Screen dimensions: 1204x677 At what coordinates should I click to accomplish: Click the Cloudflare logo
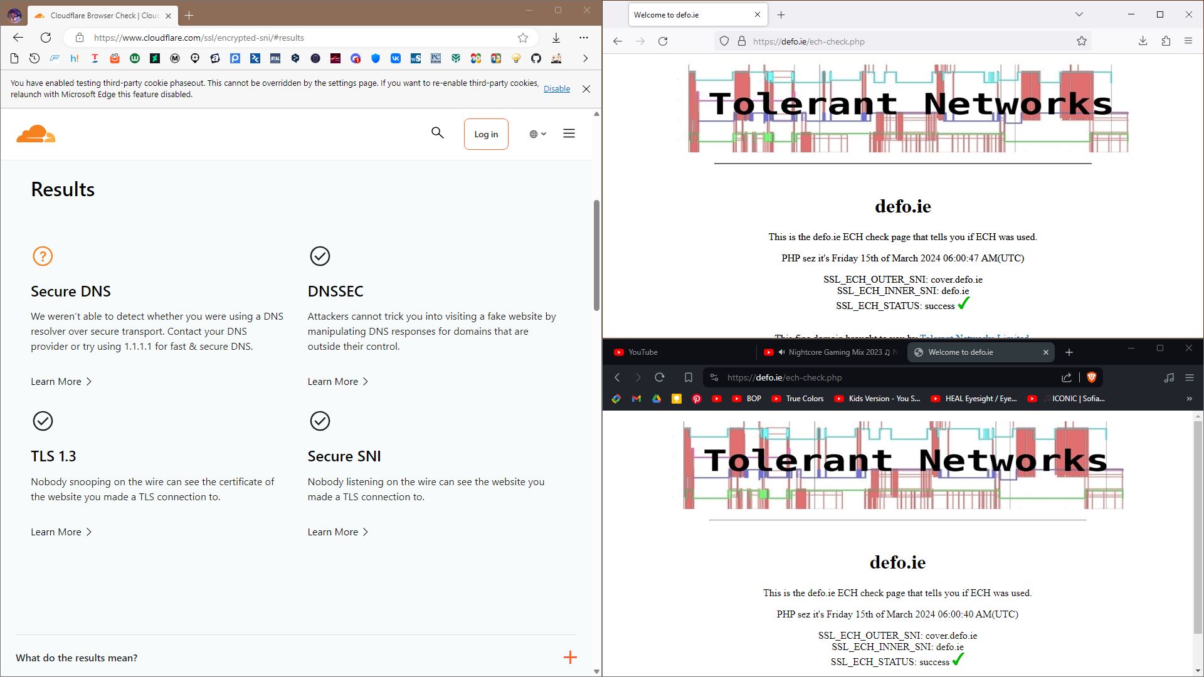(x=36, y=134)
